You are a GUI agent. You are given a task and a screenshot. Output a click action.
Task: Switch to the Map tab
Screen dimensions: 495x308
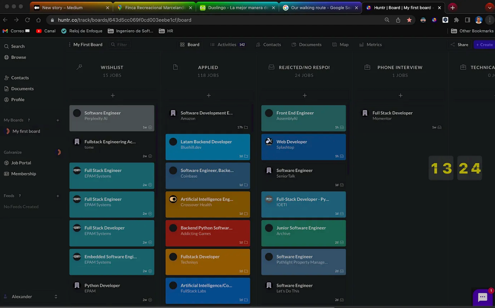pos(340,45)
